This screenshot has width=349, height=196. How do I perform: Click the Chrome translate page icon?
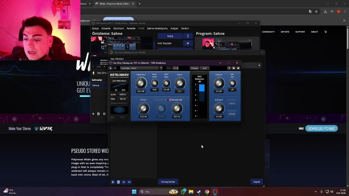click(310, 11)
